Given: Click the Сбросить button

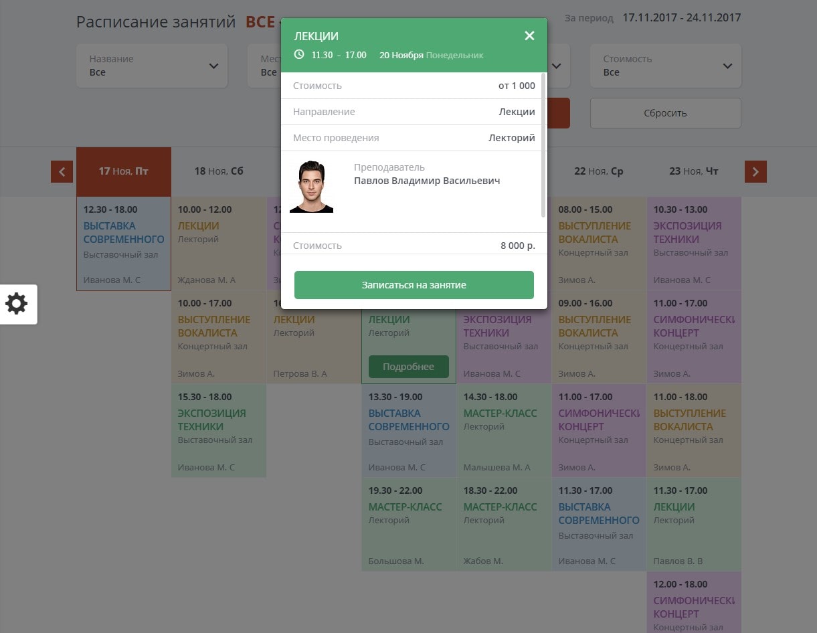Looking at the screenshot, I should (665, 113).
